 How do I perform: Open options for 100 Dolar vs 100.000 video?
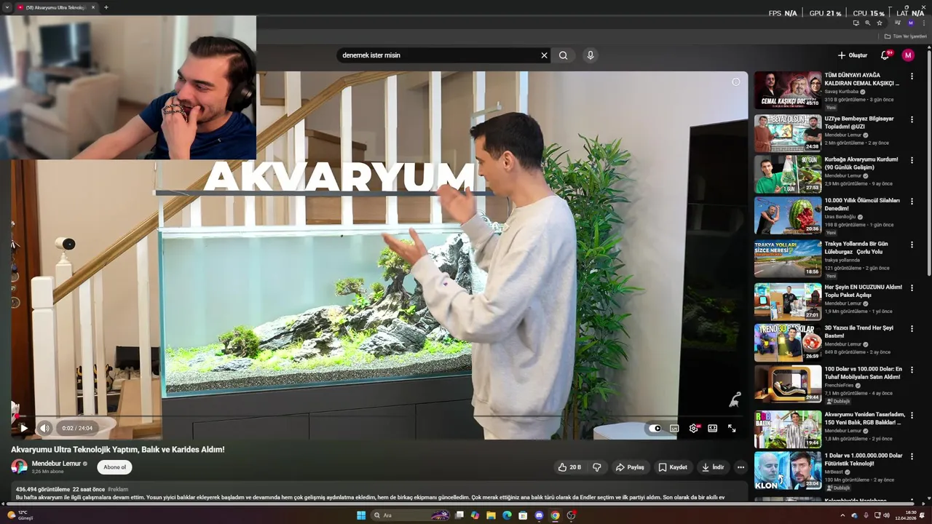912,370
